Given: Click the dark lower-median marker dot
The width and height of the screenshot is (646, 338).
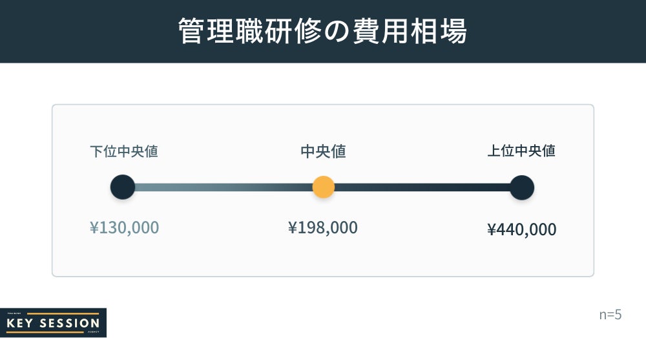Looking at the screenshot, I should [123, 187].
